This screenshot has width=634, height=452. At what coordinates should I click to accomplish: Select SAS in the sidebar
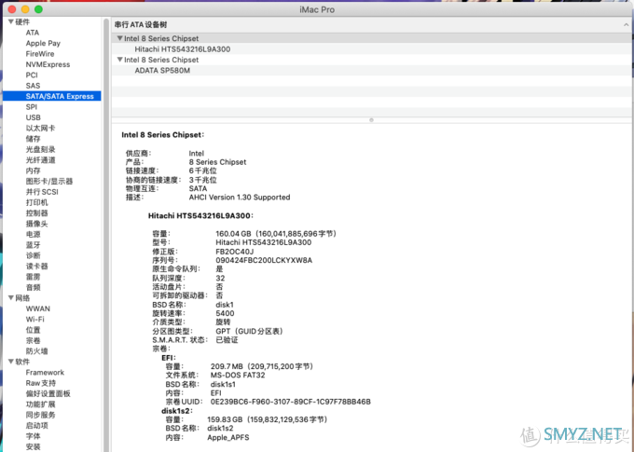tap(33, 86)
